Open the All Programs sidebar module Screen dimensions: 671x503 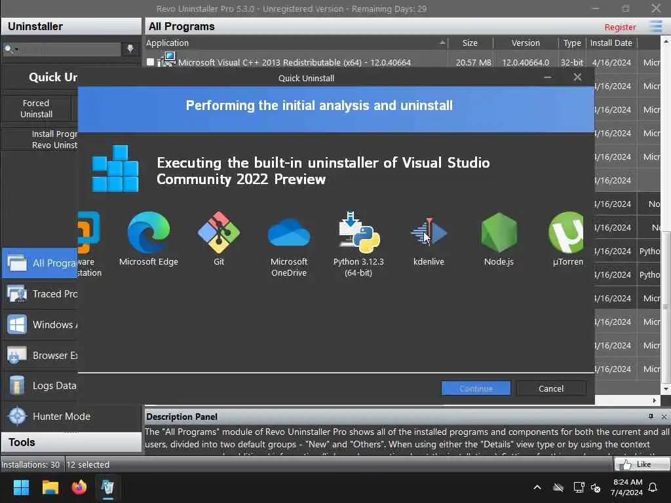point(40,263)
